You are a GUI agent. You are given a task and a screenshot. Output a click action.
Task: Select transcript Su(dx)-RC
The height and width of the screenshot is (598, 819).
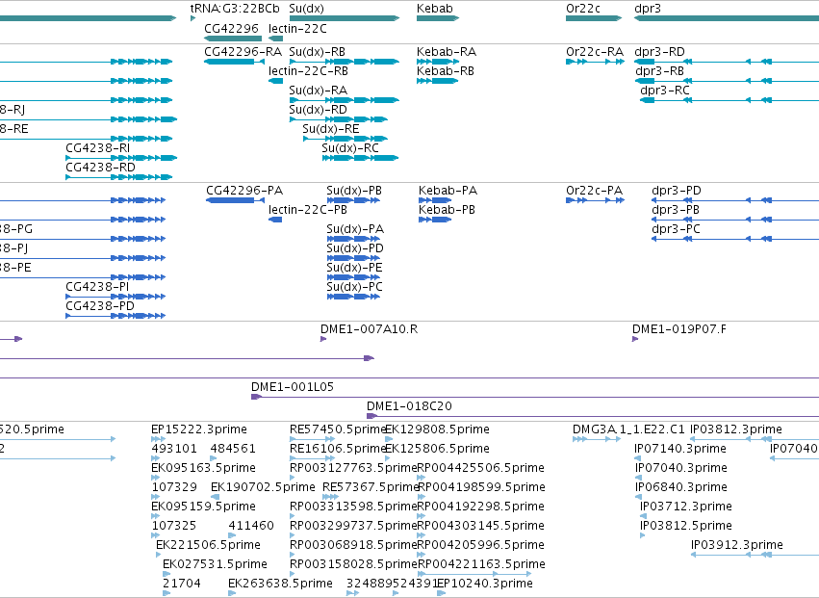(x=360, y=158)
